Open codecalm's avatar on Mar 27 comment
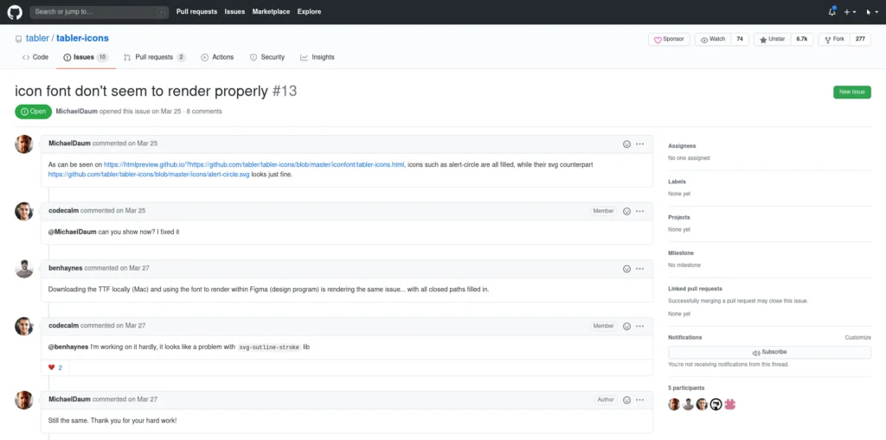Viewport: 886px width, 440px height. coord(23,327)
